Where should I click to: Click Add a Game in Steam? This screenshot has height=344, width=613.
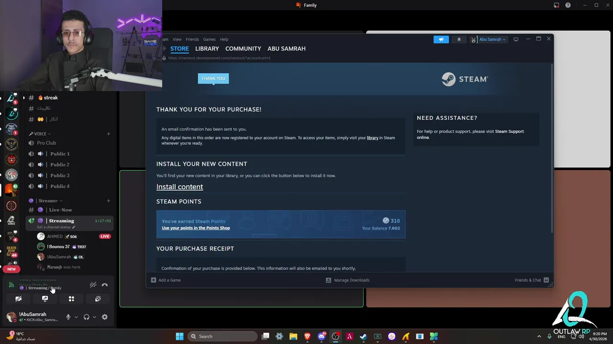coord(166,280)
